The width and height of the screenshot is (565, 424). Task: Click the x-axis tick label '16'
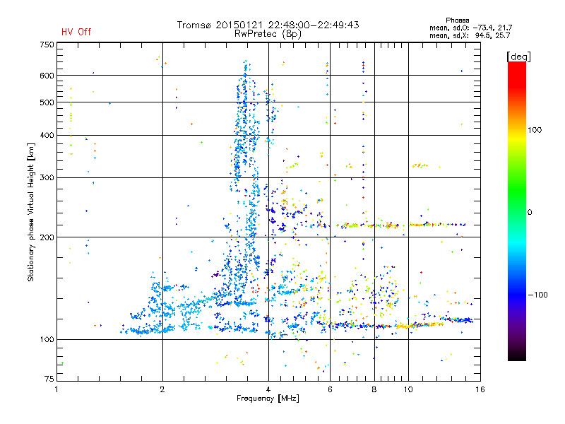coord(480,389)
